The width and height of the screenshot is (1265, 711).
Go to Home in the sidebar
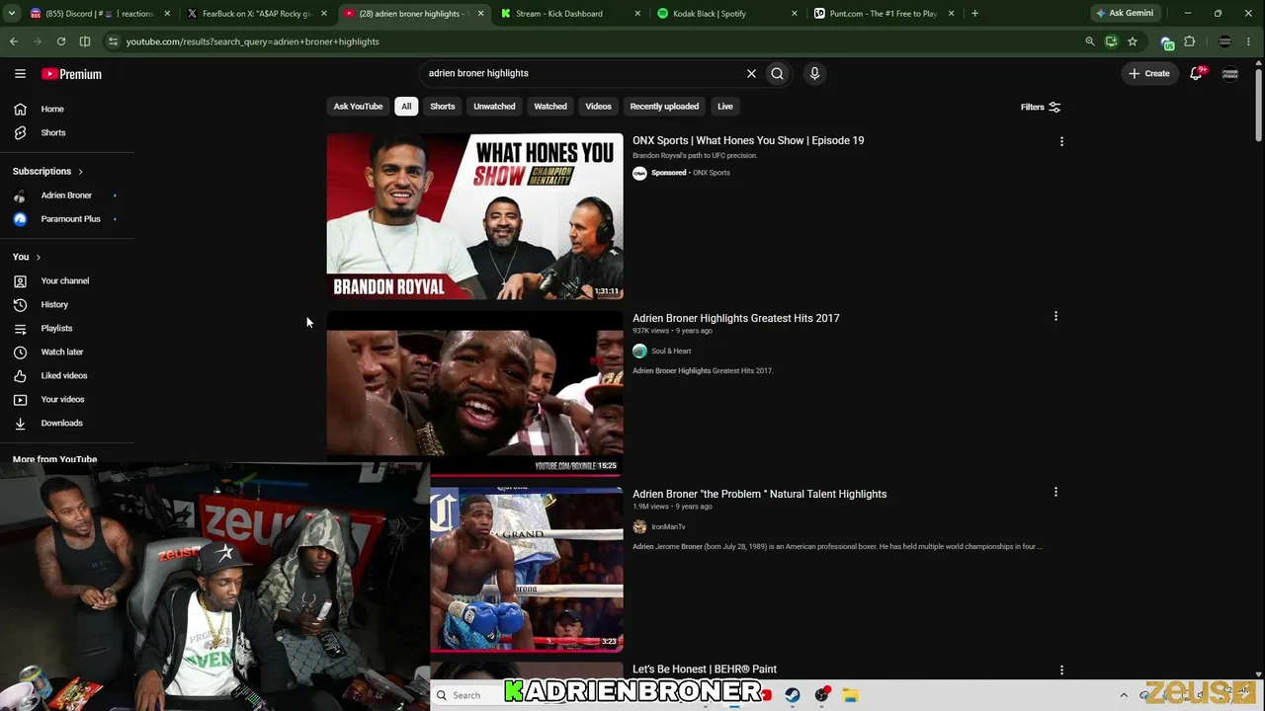coord(52,109)
